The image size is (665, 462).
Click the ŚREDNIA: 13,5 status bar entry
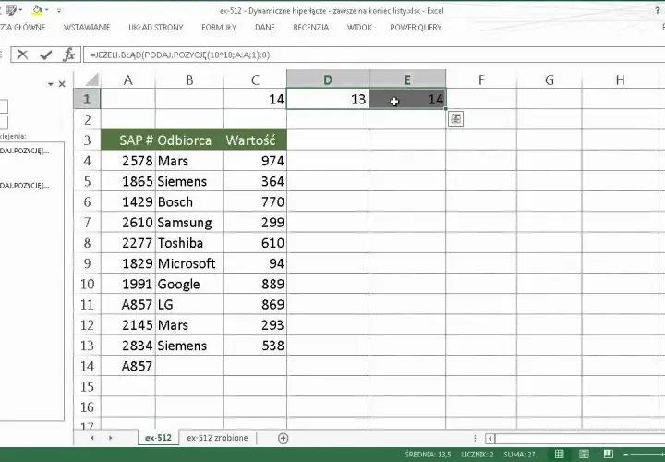point(428,455)
